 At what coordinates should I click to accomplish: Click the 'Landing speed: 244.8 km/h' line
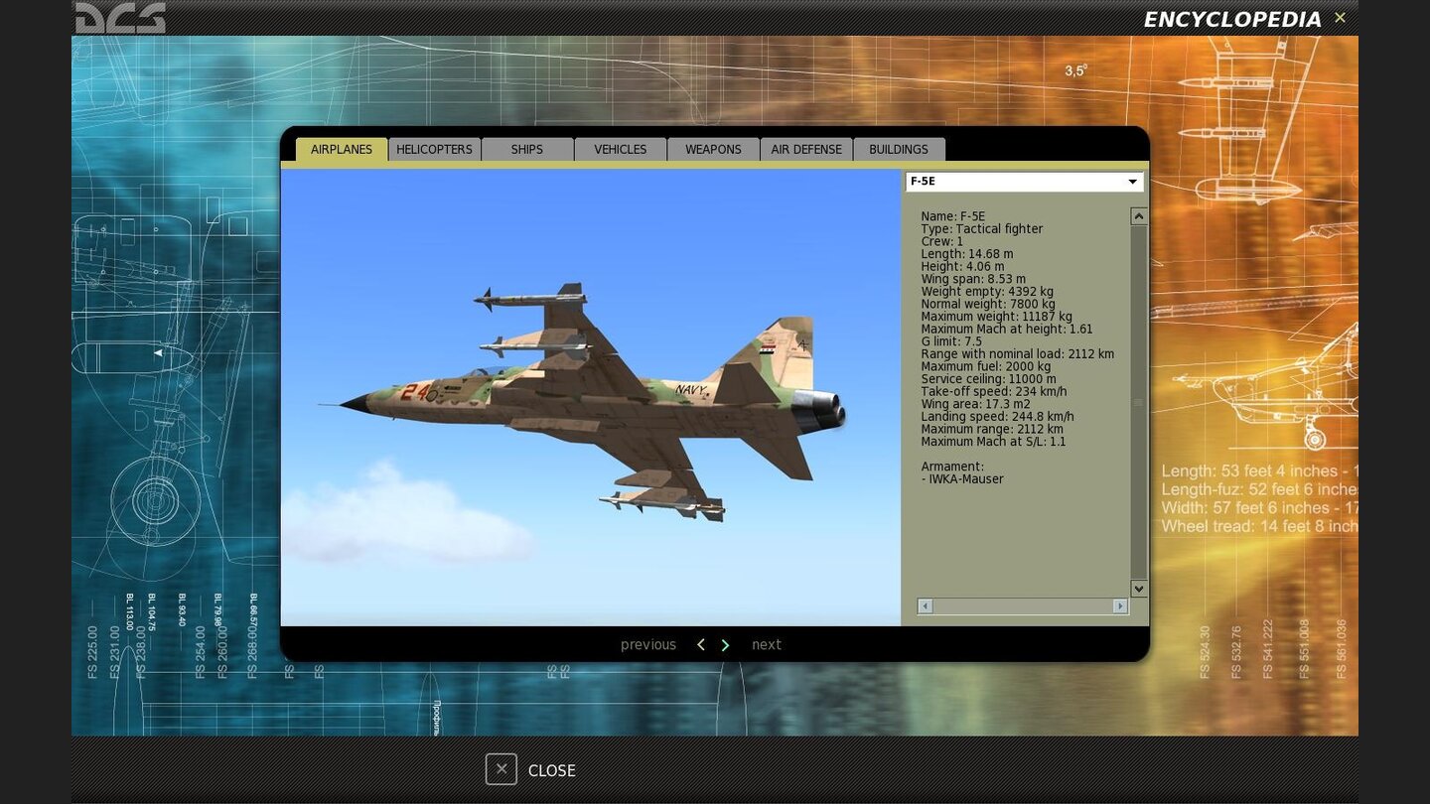[x=997, y=417]
